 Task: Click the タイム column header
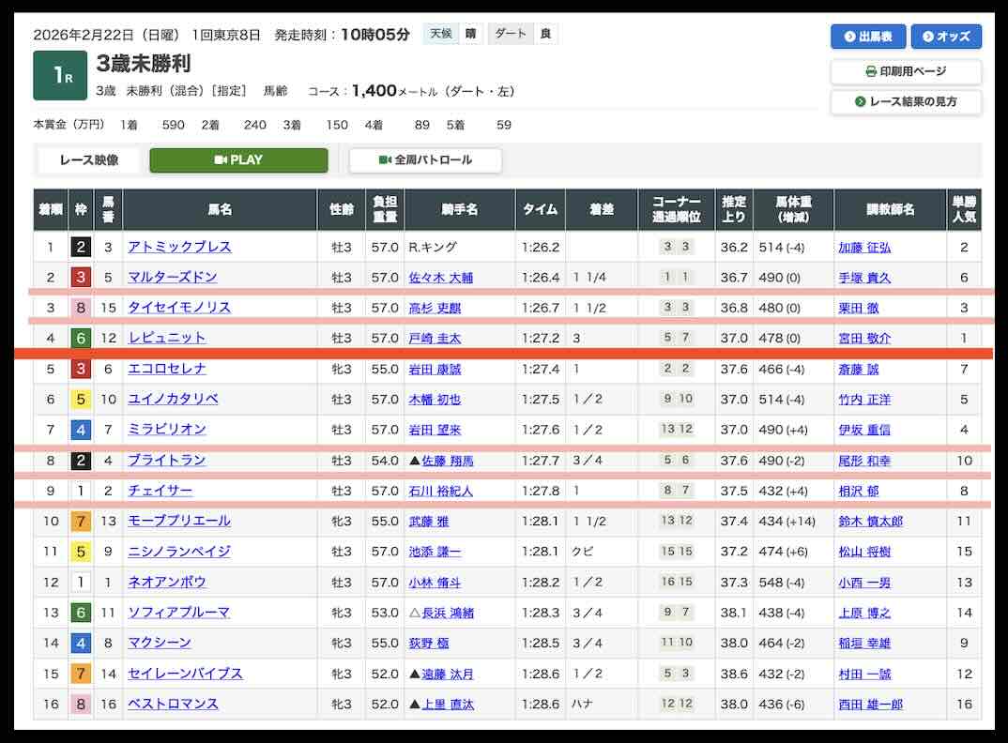tap(540, 210)
